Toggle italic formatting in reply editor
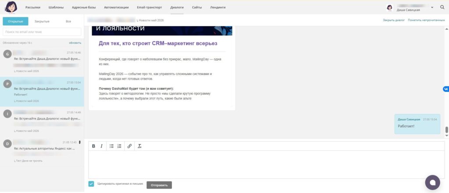This screenshot has width=449, height=193. point(101,146)
